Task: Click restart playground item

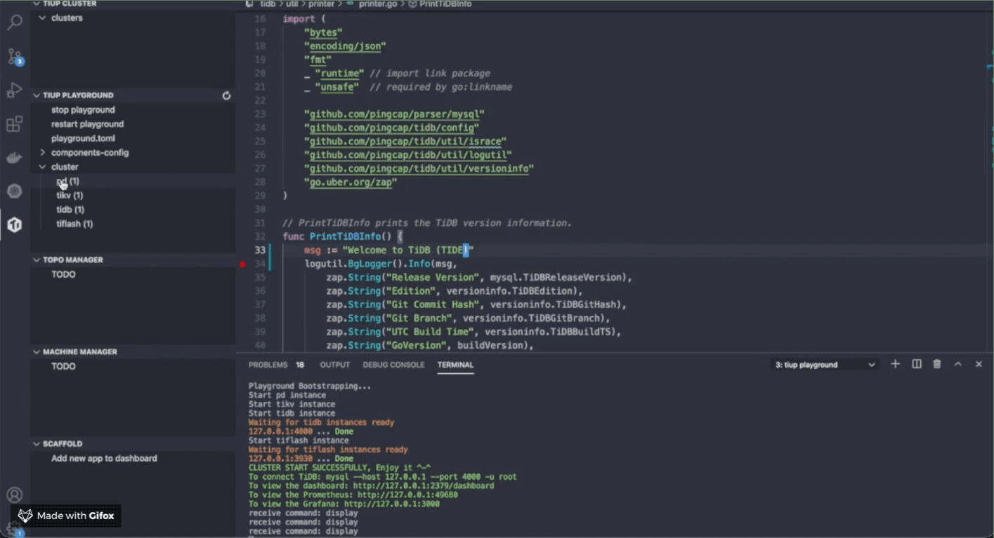Action: [87, 124]
